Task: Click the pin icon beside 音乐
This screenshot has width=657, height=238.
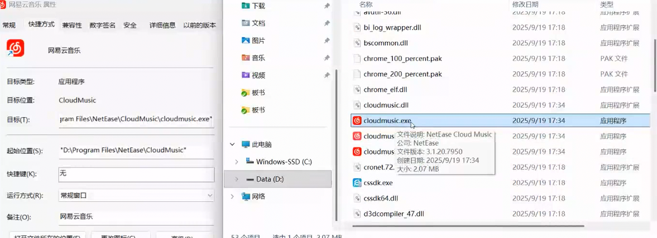Action: tap(327, 58)
